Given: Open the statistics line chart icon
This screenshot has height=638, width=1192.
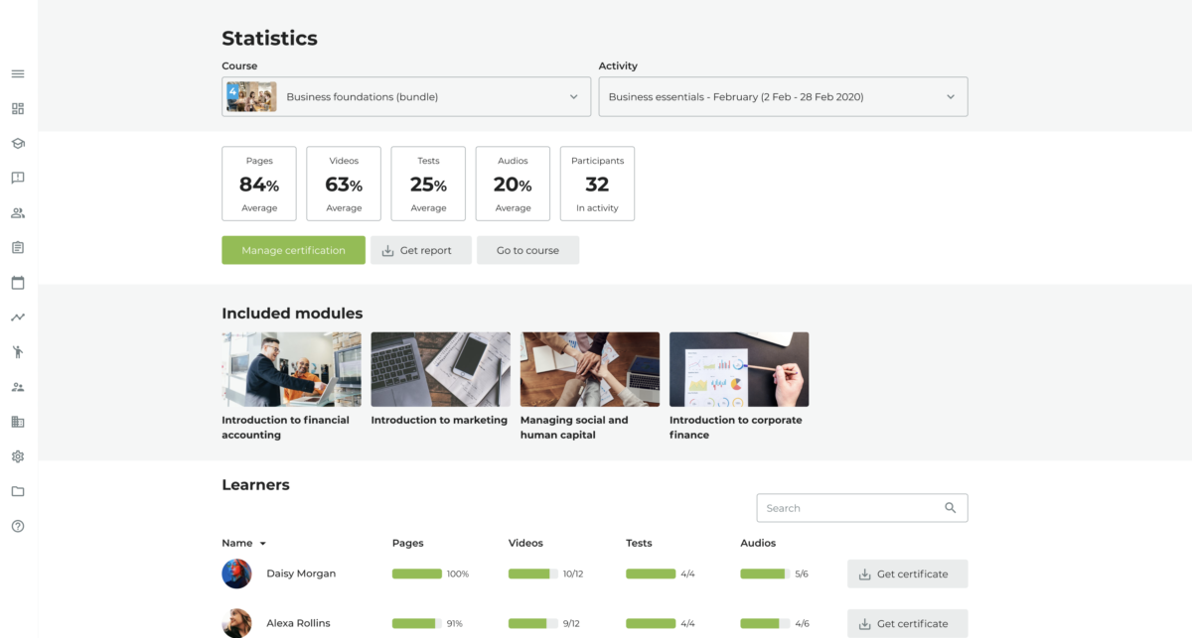Looking at the screenshot, I should click(18, 318).
